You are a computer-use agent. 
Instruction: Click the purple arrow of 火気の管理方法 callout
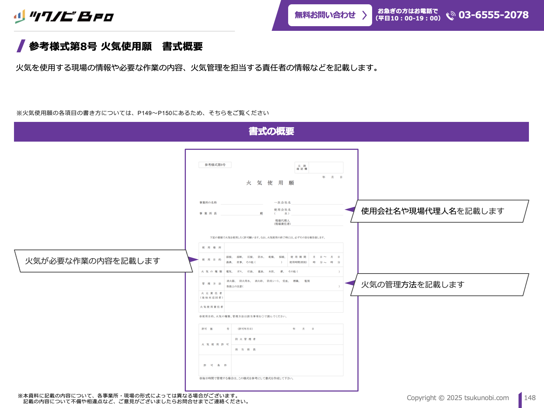(x=350, y=283)
